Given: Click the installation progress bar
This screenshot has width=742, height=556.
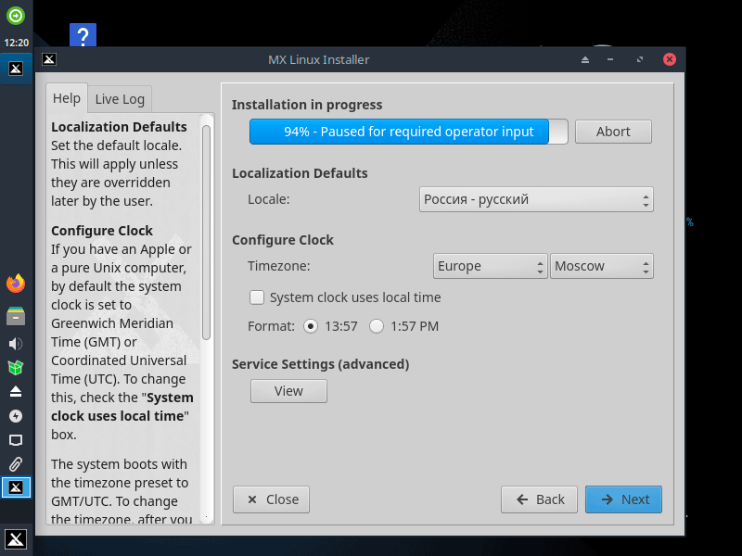Looking at the screenshot, I should tap(408, 132).
